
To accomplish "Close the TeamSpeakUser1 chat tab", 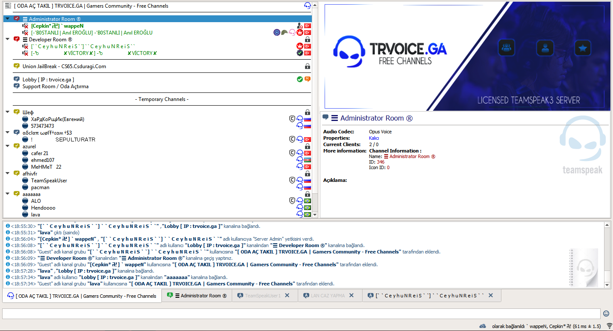I will coord(287,295).
